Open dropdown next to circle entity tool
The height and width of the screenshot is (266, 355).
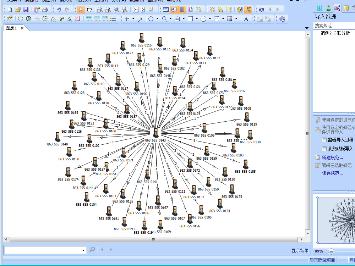coord(157,19)
